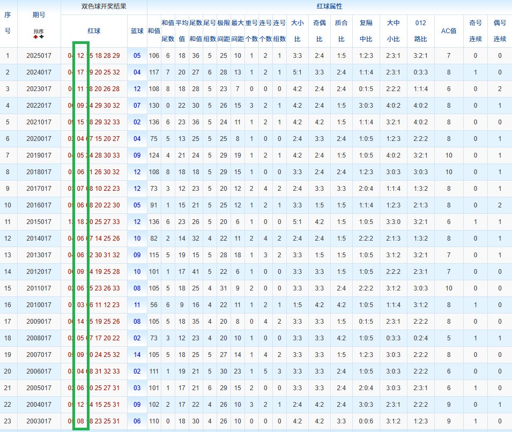Click the 蓝球 column header

[x=137, y=31]
